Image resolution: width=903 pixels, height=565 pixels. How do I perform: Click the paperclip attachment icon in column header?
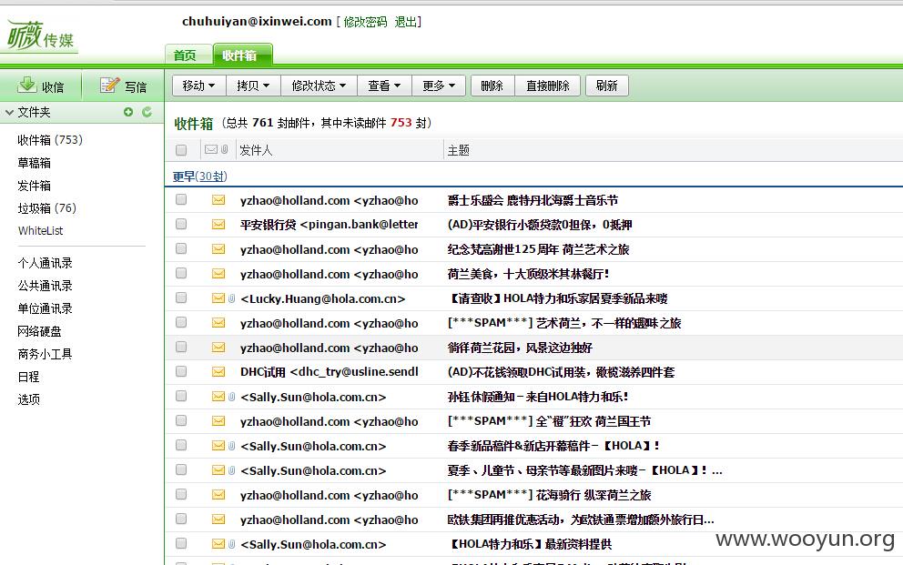coord(225,149)
